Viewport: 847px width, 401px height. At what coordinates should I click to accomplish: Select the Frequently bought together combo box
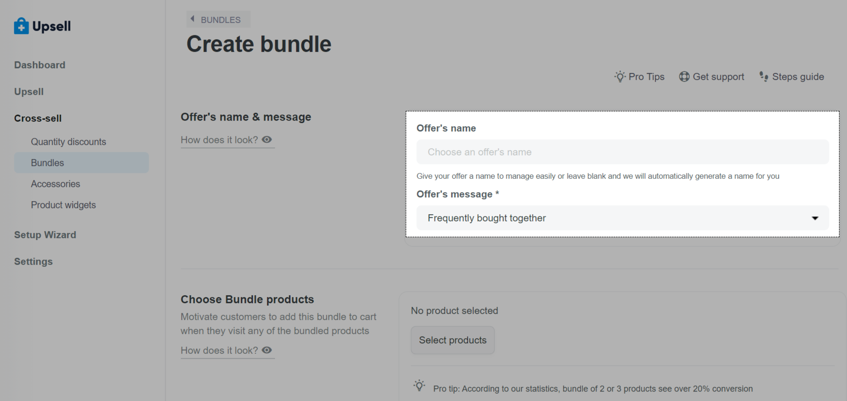pos(623,218)
